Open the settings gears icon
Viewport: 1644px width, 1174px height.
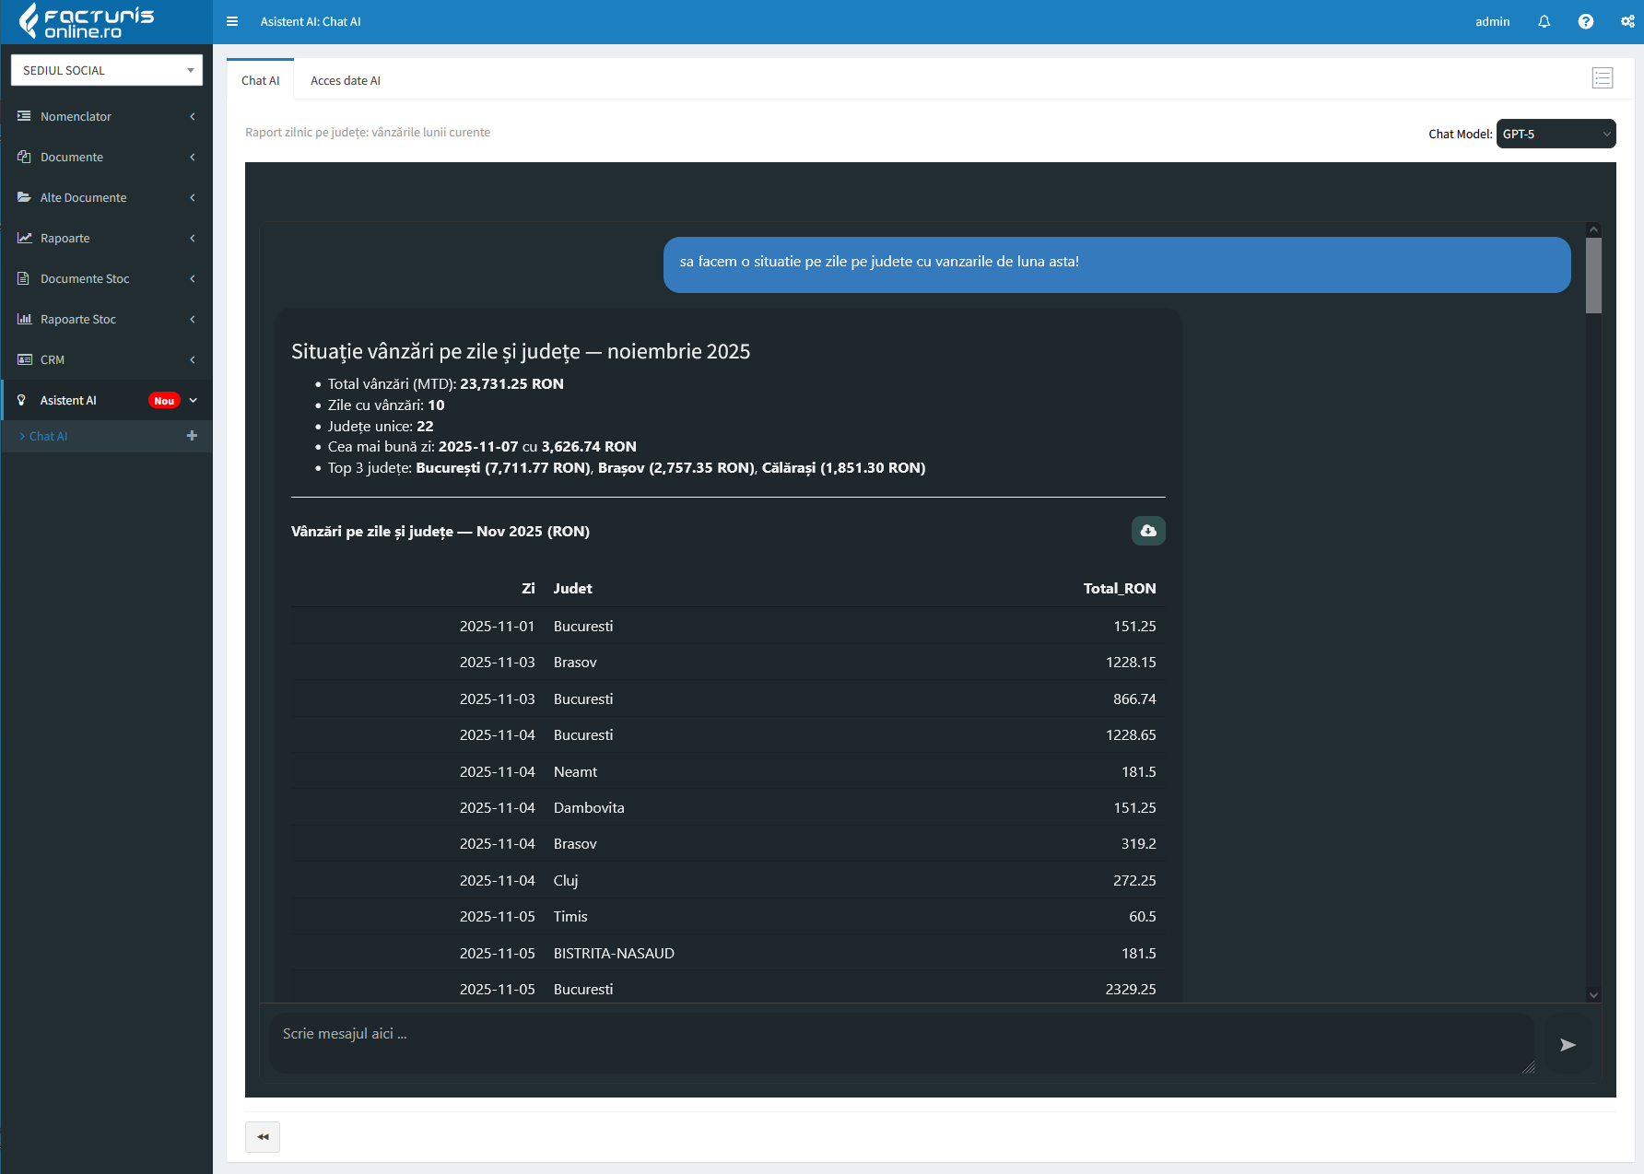point(1627,21)
